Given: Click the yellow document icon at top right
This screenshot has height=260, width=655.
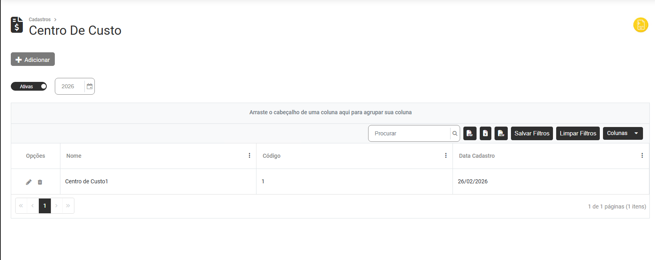Looking at the screenshot, I should 641,25.
